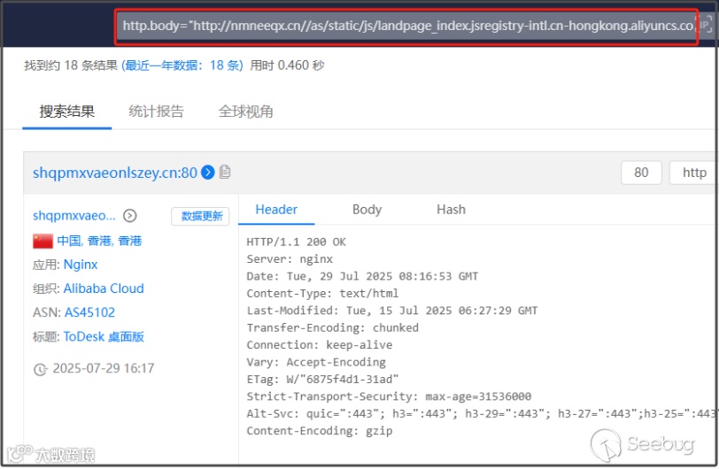
Task: Click the clock icon beside 2025-07-29 16:17
Action: pos(41,369)
